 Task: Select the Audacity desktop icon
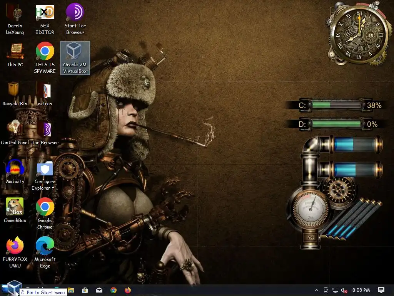(x=15, y=172)
